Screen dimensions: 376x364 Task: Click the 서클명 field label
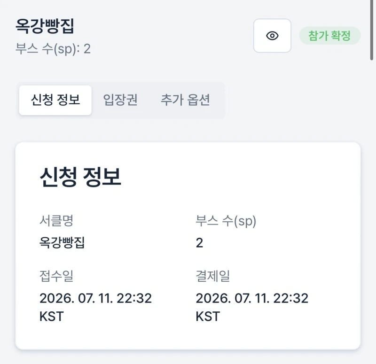coord(56,221)
